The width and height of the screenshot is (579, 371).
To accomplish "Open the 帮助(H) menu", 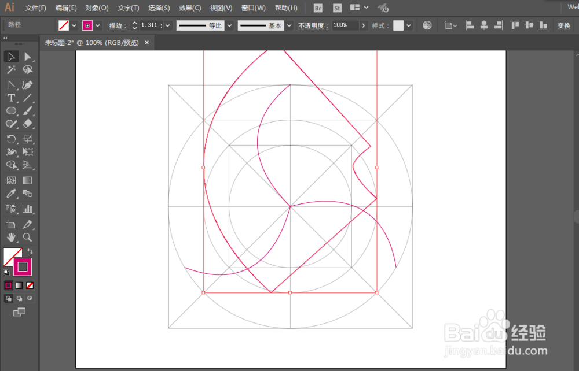I will point(286,8).
